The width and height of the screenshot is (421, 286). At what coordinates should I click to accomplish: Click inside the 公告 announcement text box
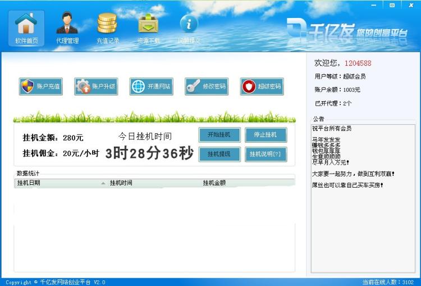[x=363, y=225]
